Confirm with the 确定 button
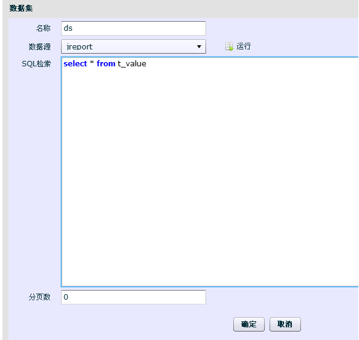This screenshot has height=340, width=359. tap(249, 324)
